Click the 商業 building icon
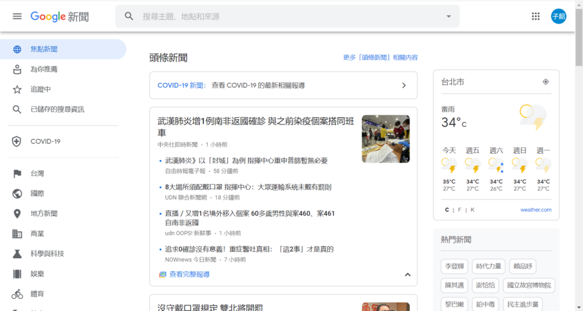Viewport: 583px width, 311px height. [17, 234]
